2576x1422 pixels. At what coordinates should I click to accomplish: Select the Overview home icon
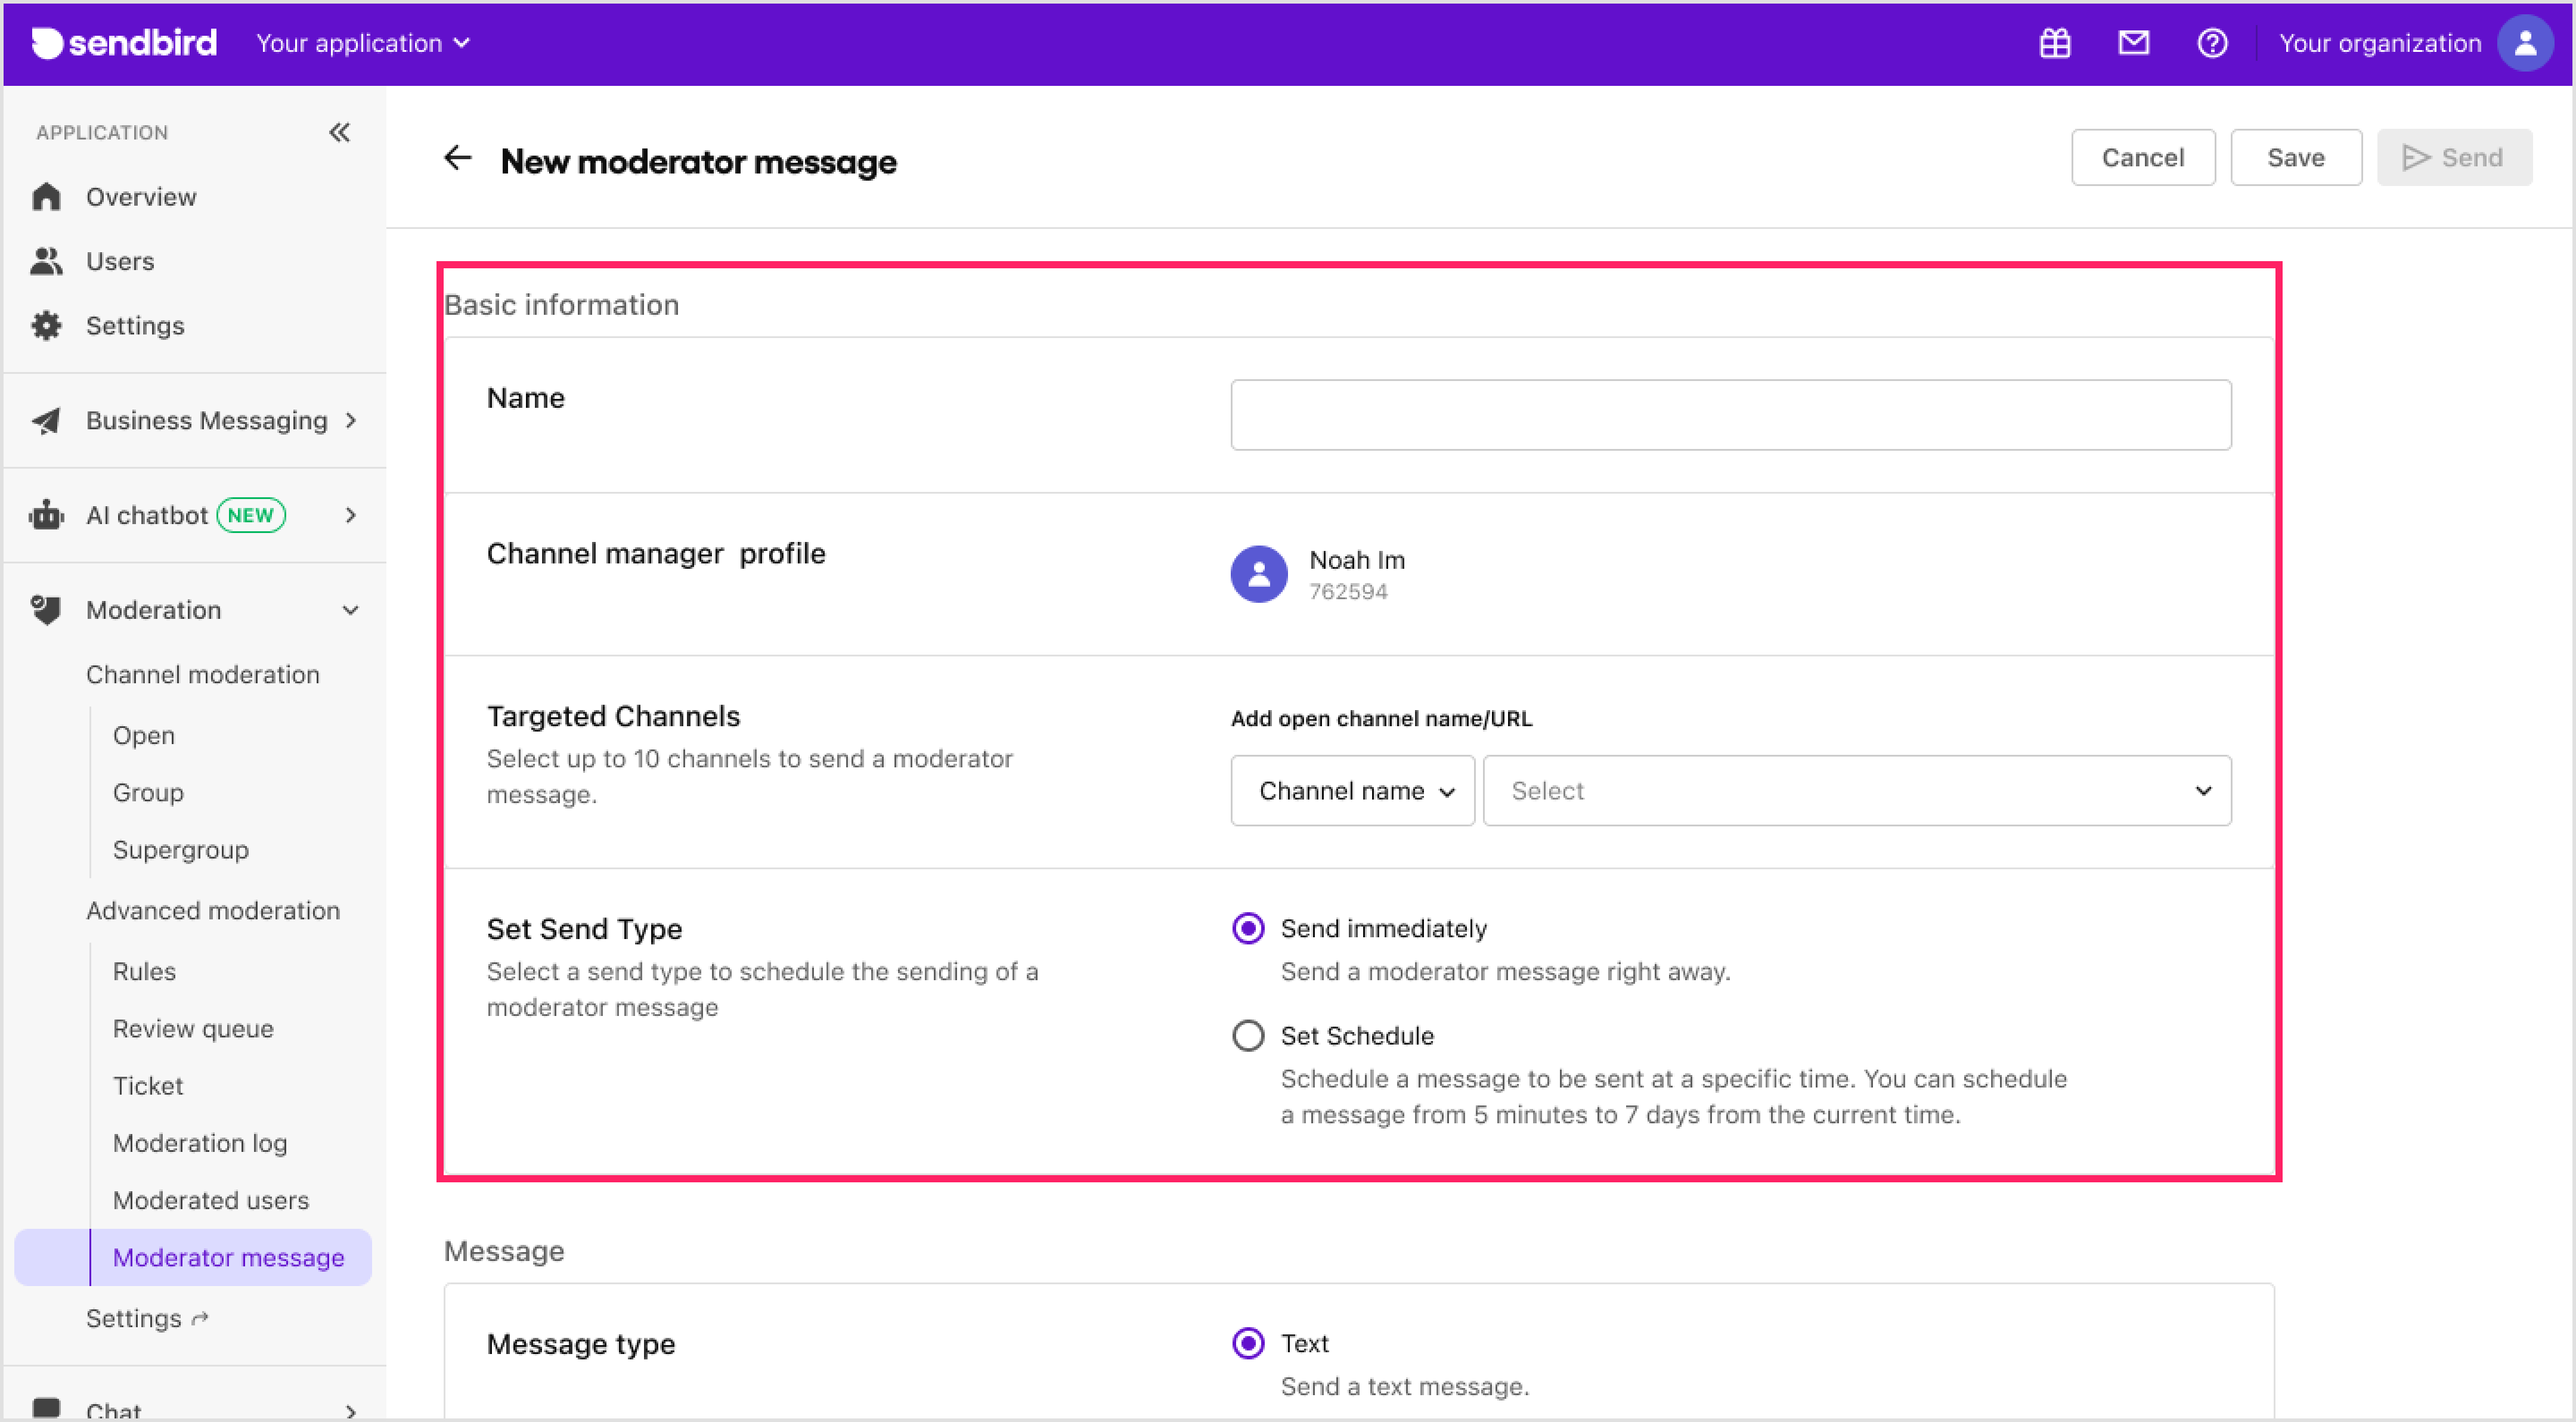tap(46, 196)
